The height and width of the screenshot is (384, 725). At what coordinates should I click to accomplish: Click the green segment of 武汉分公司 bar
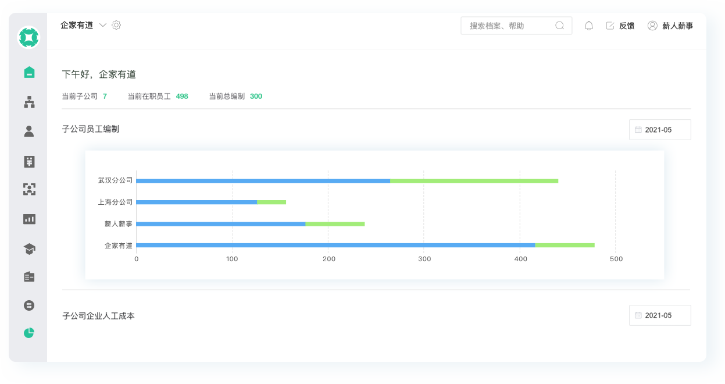(474, 181)
